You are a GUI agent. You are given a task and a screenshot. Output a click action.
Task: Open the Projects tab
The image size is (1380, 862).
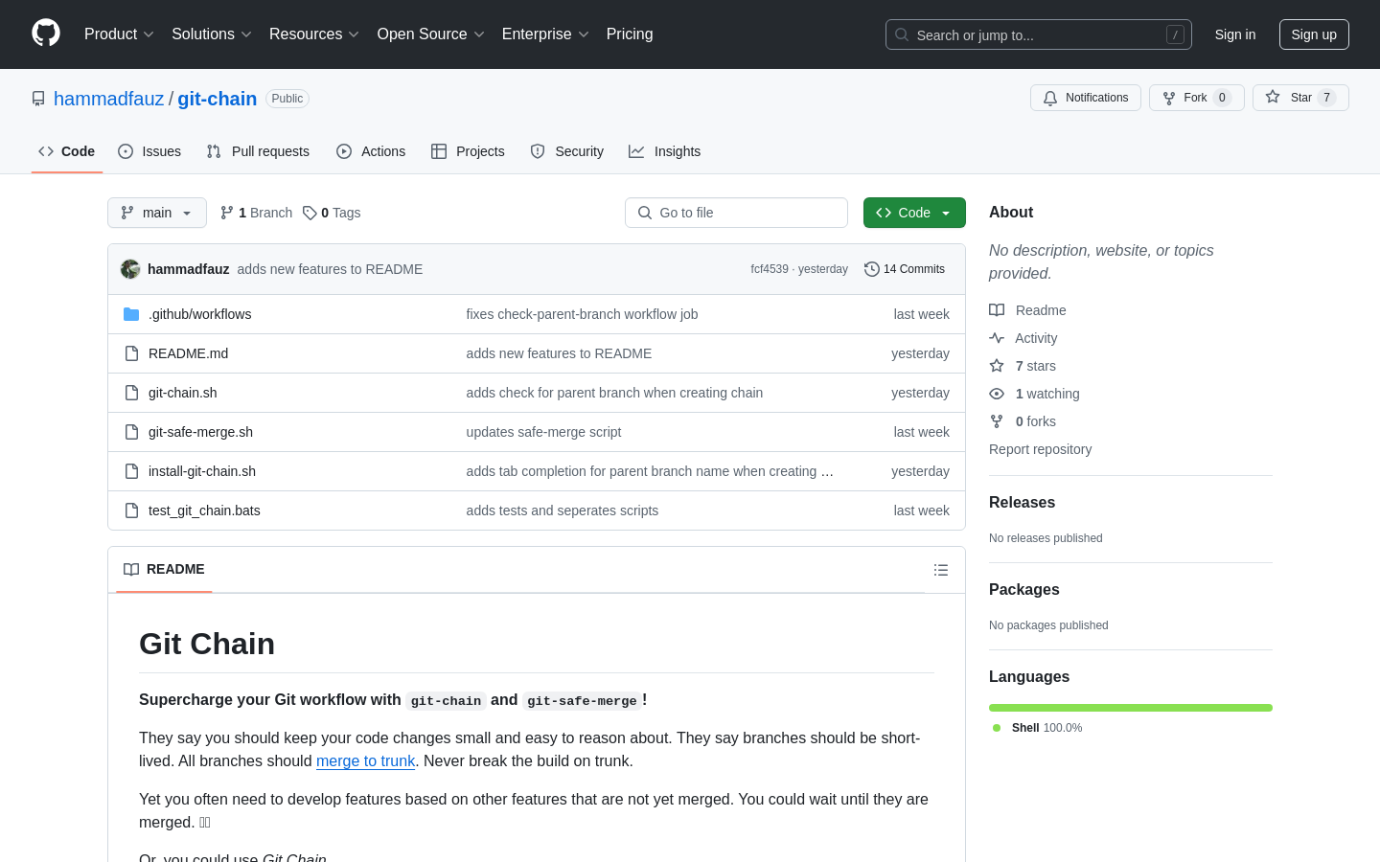coord(468,151)
